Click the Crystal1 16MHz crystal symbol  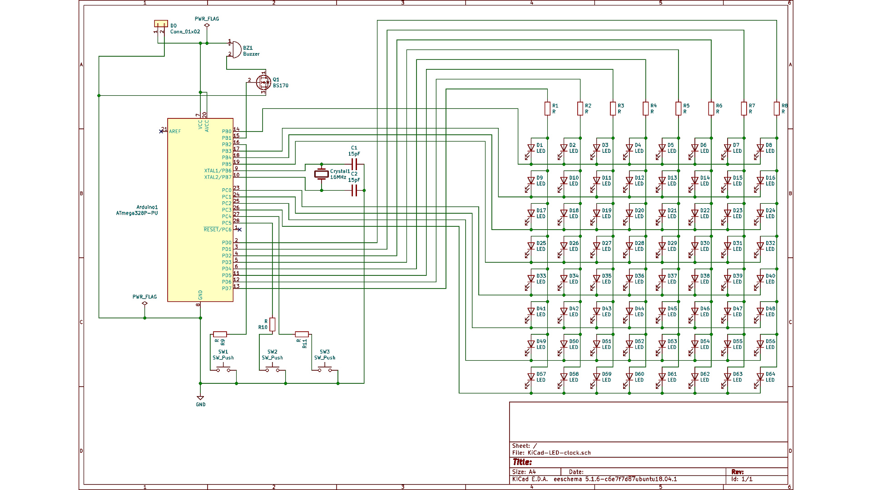322,174
